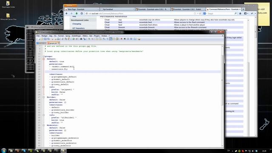Collapse the Default: group fold marker
Screen dimensions: 272x153
click(44, 59)
